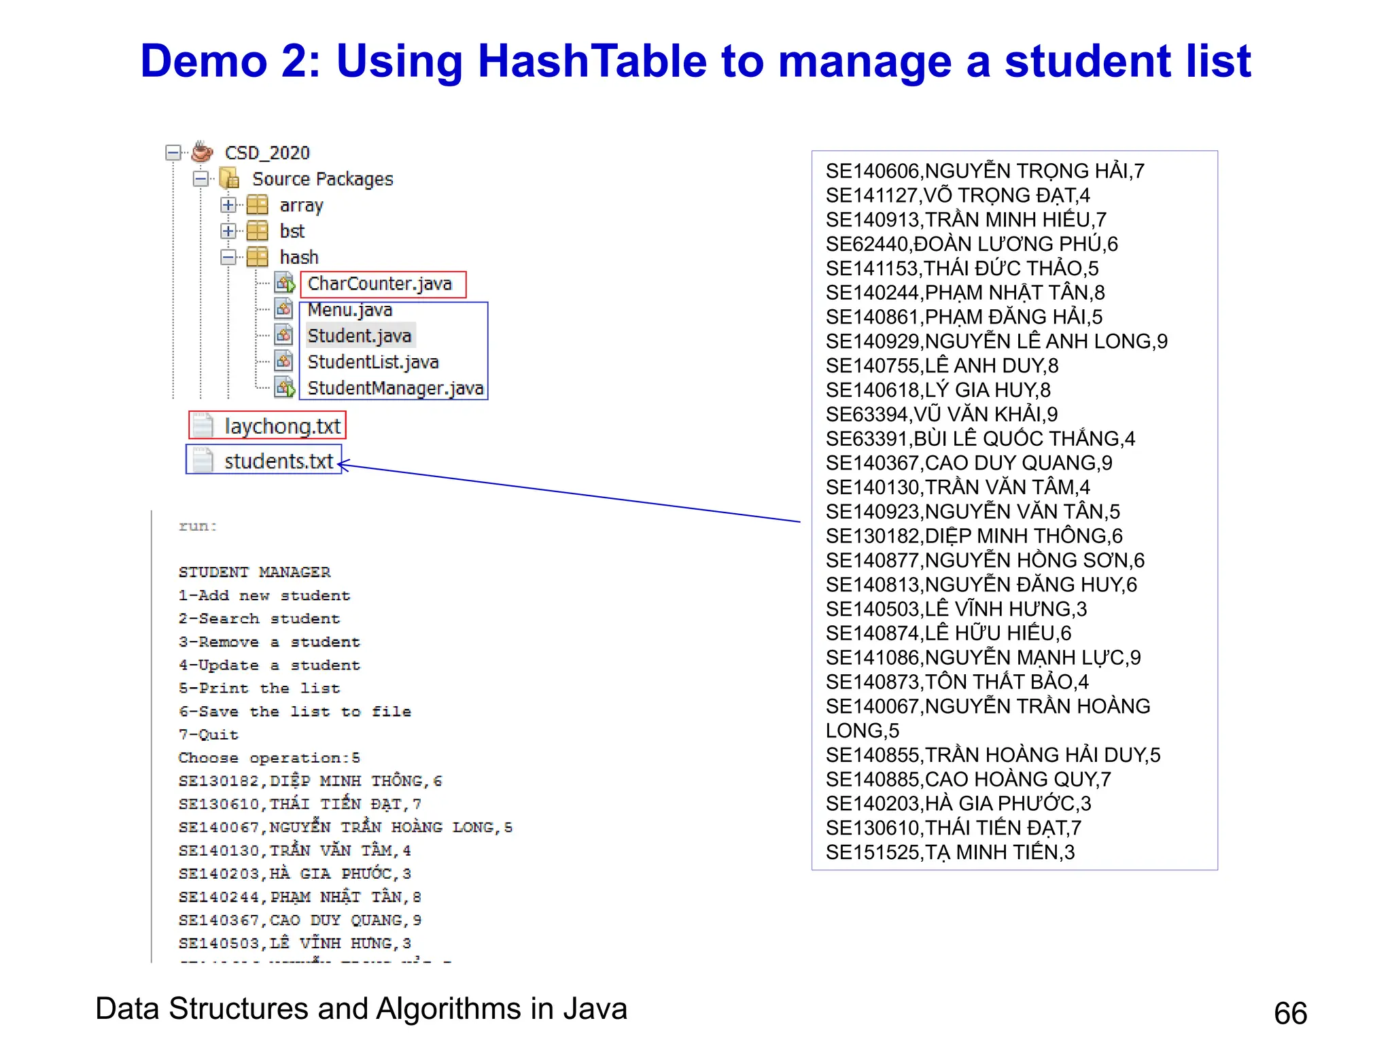Click the hash package icon
This screenshot has height=1044, width=1392.
pos(257,257)
